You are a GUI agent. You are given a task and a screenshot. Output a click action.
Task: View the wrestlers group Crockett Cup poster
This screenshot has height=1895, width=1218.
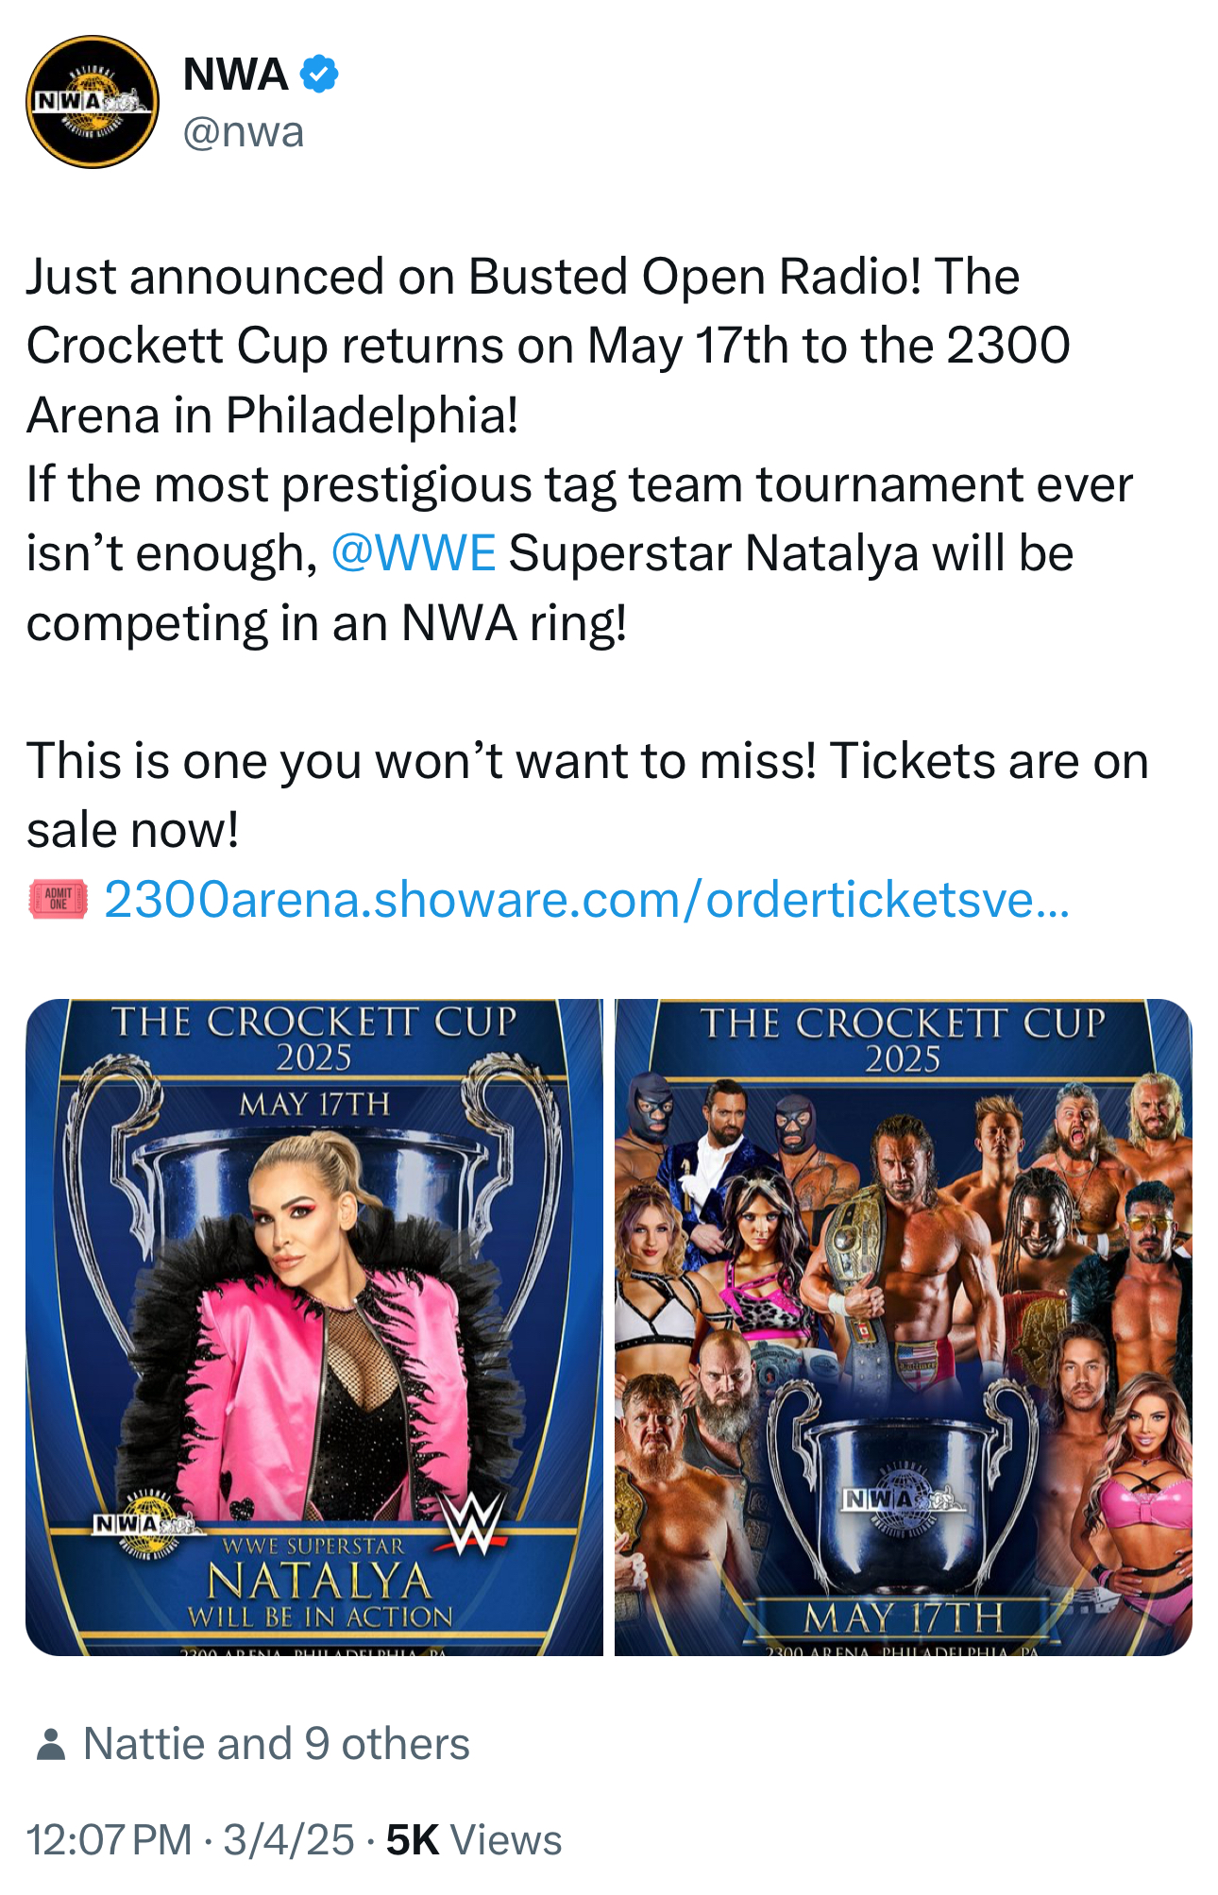[x=904, y=1327]
